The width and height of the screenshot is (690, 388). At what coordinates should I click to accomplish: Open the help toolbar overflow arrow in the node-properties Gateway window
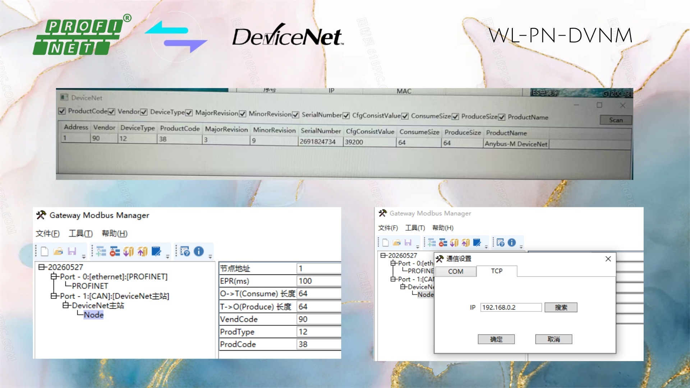[x=210, y=257]
